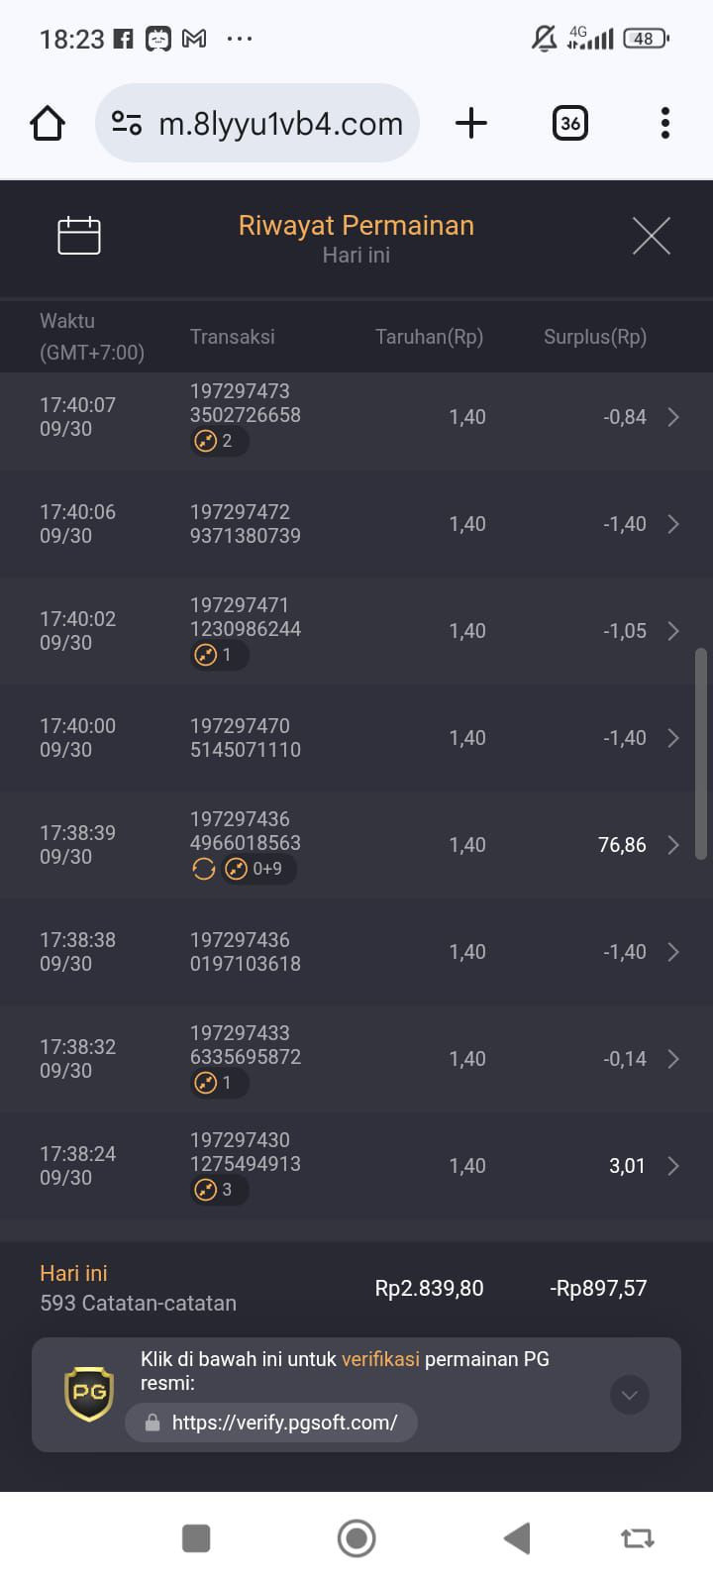Open a new tab with plus icon
The height and width of the screenshot is (1585, 713).
tap(471, 124)
